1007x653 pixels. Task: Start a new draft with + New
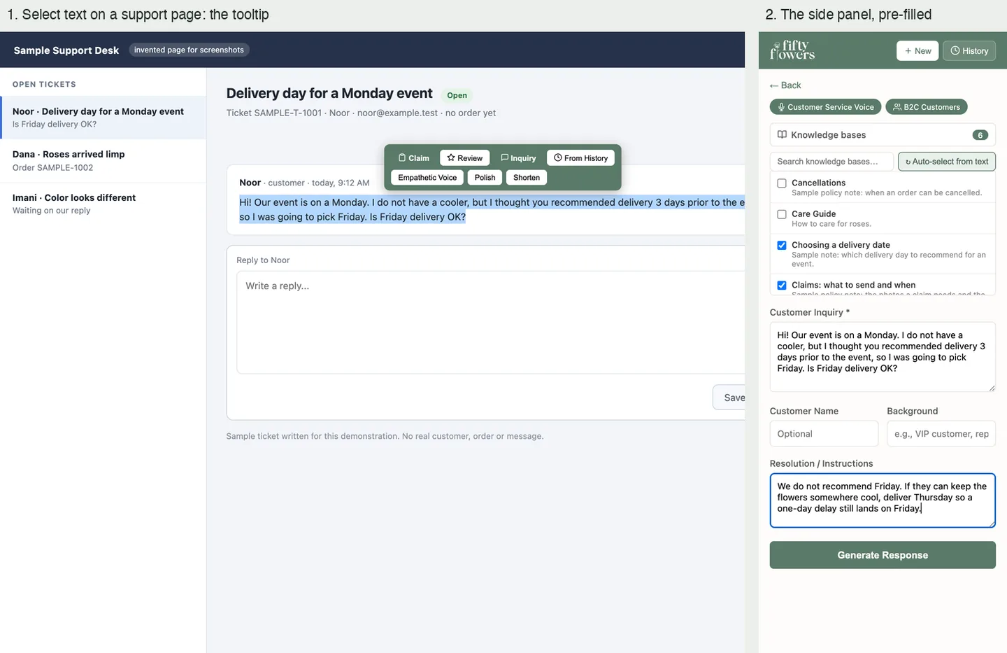click(x=917, y=51)
